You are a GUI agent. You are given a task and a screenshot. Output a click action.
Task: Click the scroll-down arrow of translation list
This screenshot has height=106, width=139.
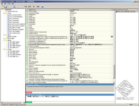pos(114,82)
